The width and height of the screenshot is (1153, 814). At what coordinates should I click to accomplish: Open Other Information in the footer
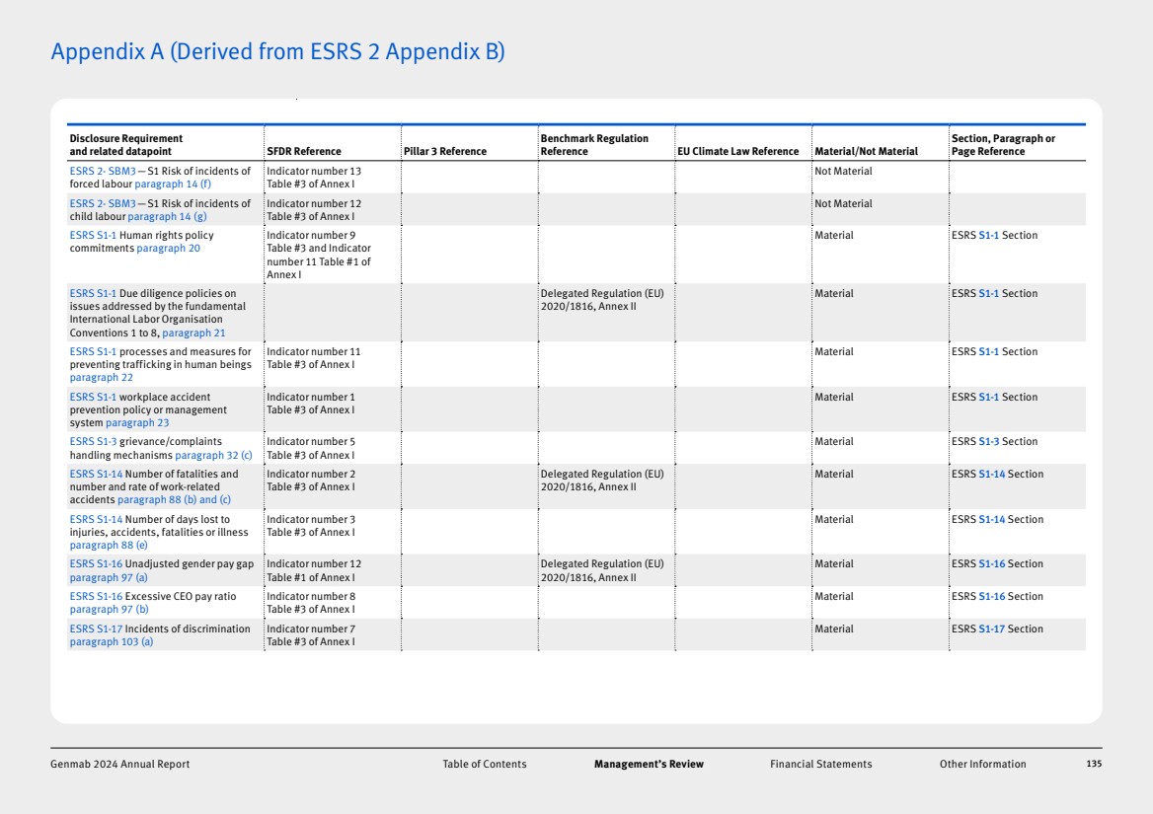pos(982,764)
